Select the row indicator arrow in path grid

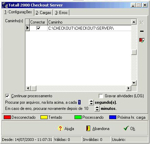[x=27, y=28]
